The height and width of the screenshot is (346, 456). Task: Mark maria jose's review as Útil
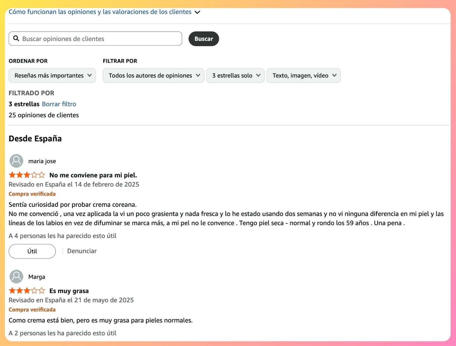click(x=32, y=251)
